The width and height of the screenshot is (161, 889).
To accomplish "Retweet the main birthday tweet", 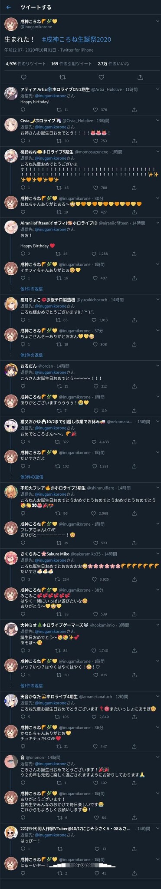I will (62, 77).
